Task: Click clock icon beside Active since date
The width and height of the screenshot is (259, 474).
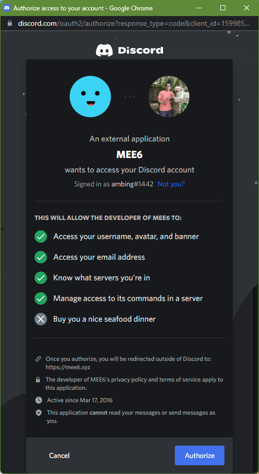Action: (38, 400)
